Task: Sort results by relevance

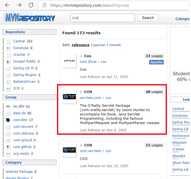Action: [x=80, y=45]
